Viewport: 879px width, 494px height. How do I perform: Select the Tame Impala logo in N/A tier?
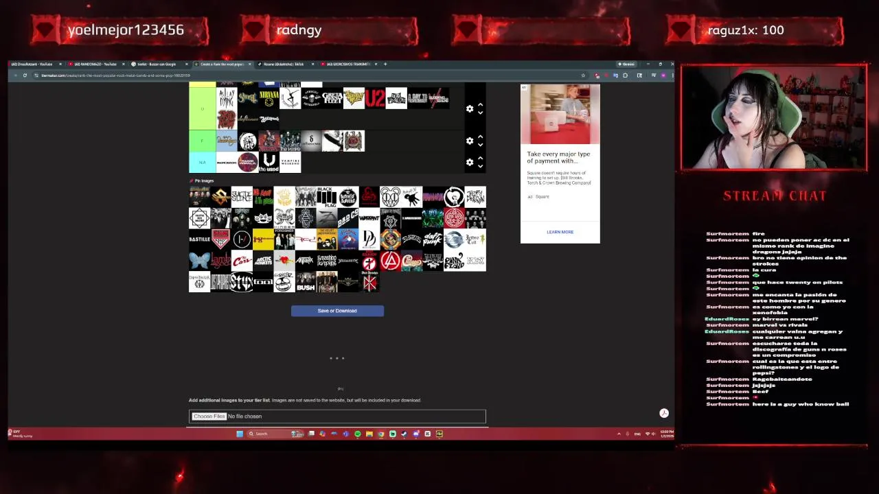pos(248,162)
